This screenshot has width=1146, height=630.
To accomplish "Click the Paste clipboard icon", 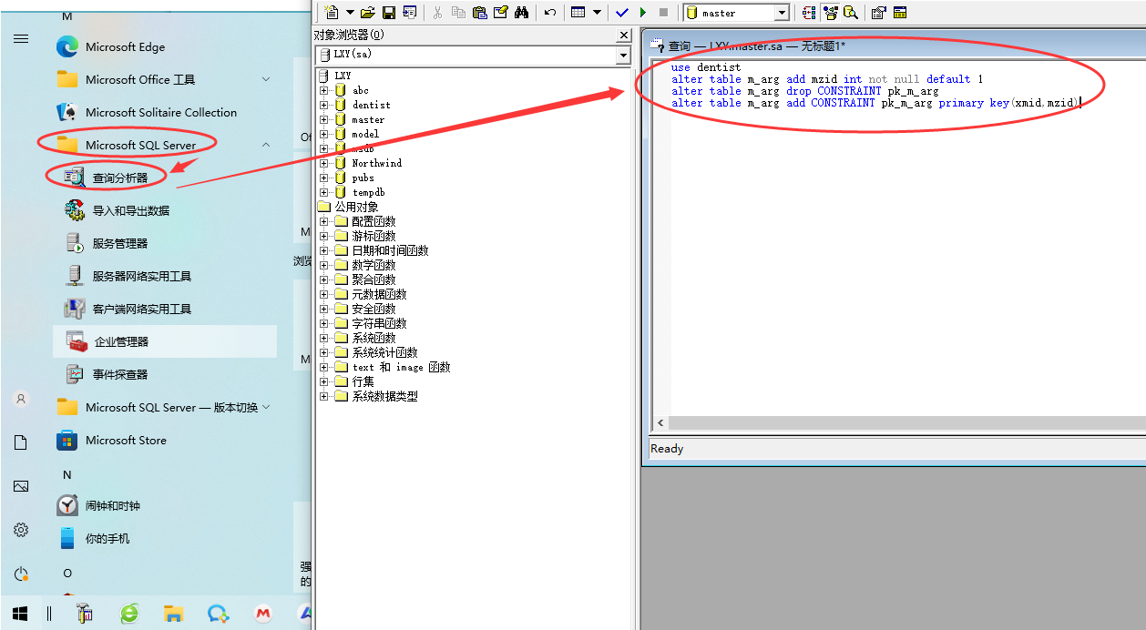I will (x=479, y=13).
